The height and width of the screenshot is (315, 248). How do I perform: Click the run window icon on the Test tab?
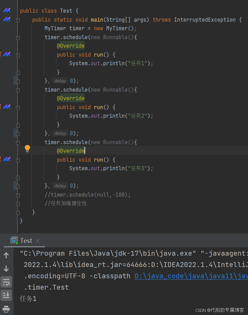click(x=14, y=241)
